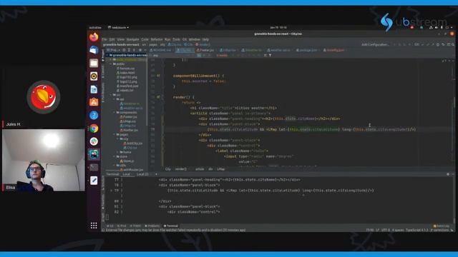Open the Edit menu

point(112,39)
